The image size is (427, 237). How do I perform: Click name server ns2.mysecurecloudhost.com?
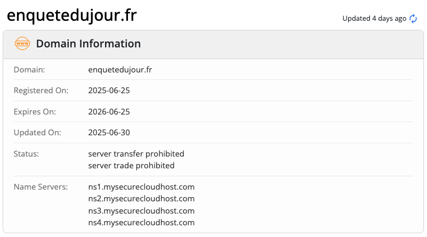point(141,199)
